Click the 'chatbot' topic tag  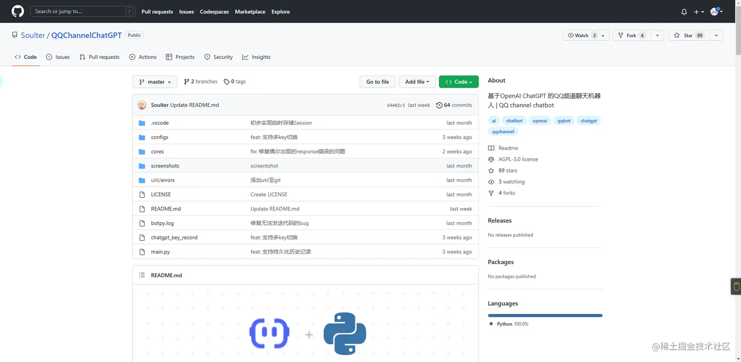[x=514, y=121]
